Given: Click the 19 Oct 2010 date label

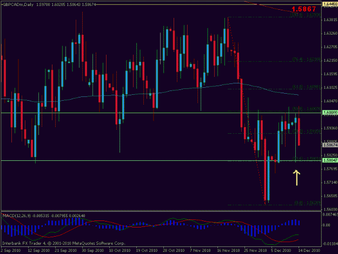Looking at the screenshot, I should pos(147,251).
